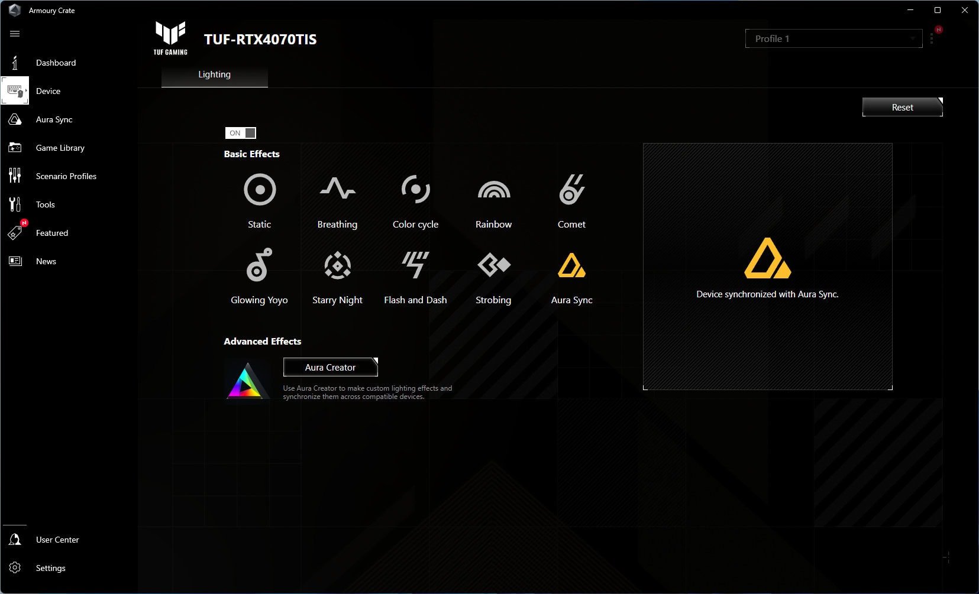Click the TUF Gaming logo

[x=170, y=38]
